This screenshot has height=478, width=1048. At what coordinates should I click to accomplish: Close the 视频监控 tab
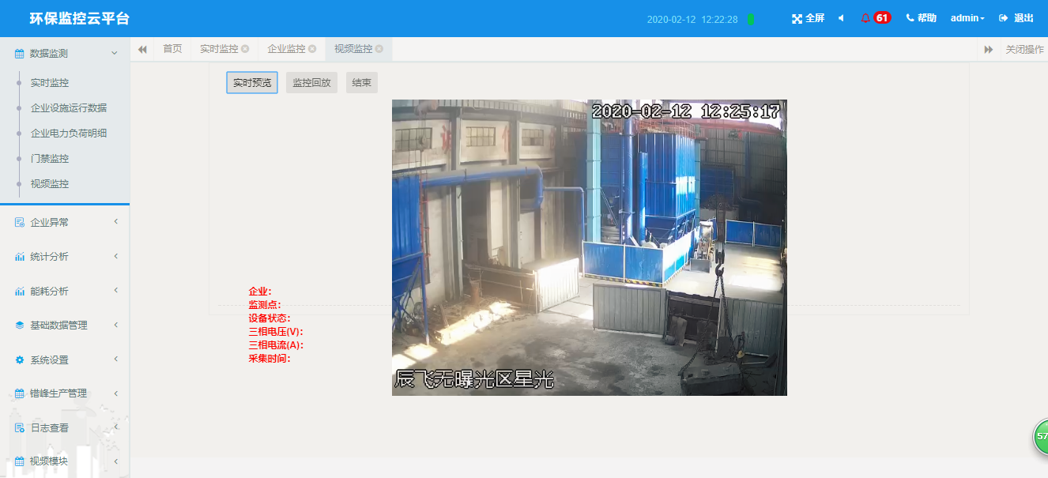379,49
